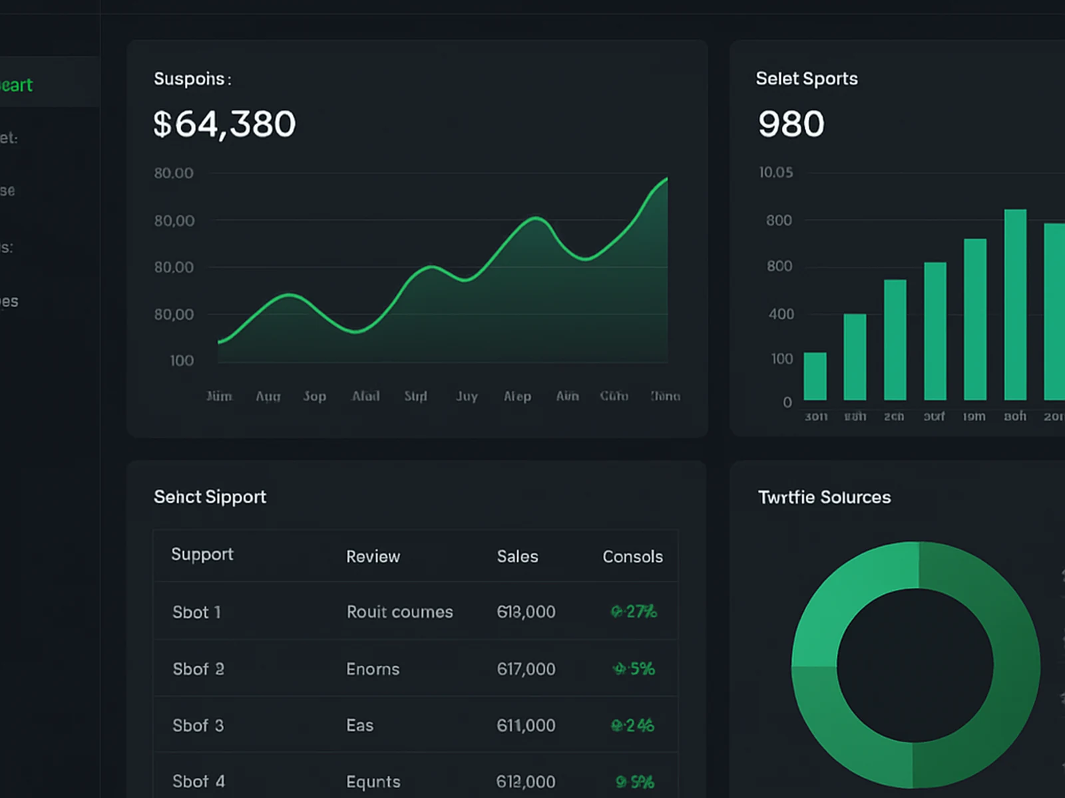1065x798 pixels.
Task: Click the Review column header
Action: [x=373, y=557]
